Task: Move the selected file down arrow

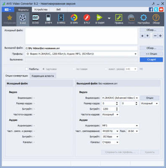Action: (148, 36)
